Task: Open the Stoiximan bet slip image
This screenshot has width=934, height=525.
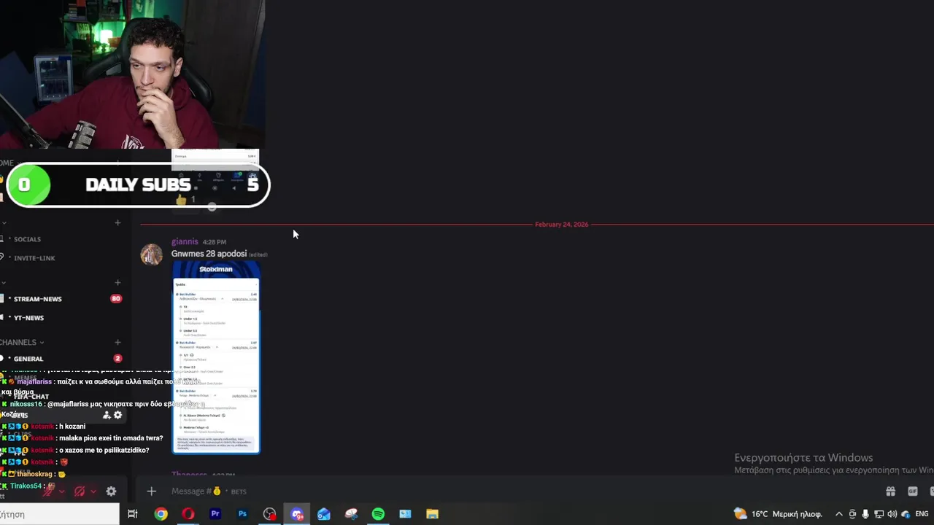Action: (x=216, y=357)
